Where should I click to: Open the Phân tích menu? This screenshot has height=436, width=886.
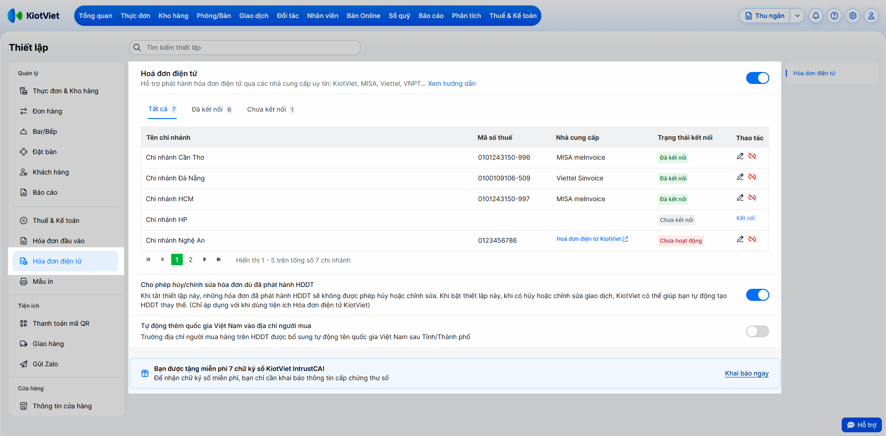(467, 16)
